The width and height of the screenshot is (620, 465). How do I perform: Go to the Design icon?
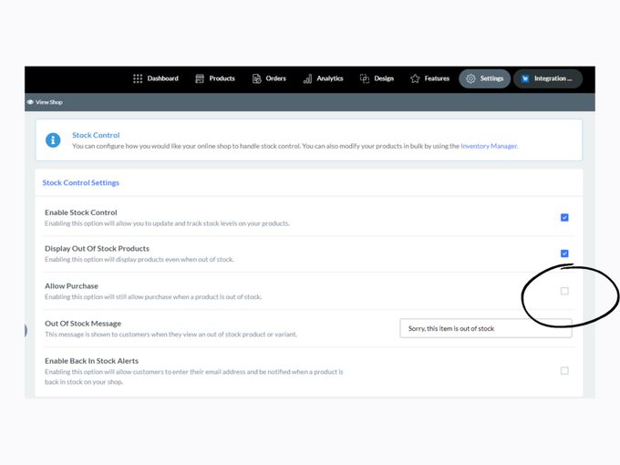(365, 78)
